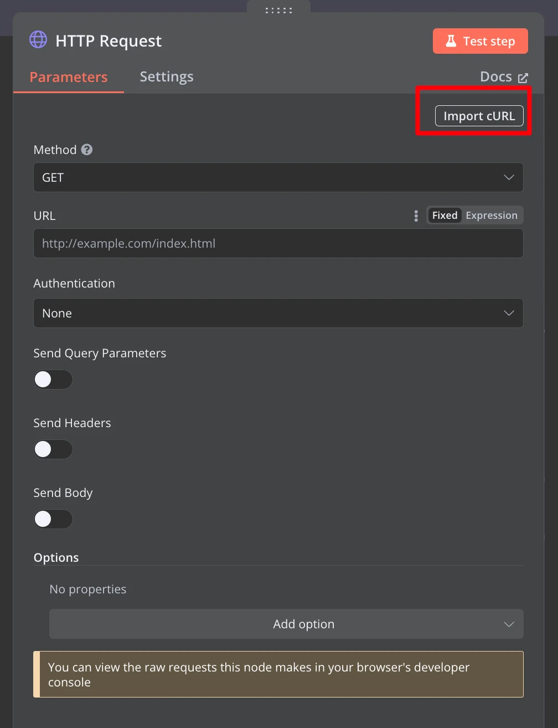
Task: Click the Import cURL button
Action: [x=479, y=116]
